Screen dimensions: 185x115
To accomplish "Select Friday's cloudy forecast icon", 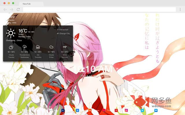I will tap(51, 47).
